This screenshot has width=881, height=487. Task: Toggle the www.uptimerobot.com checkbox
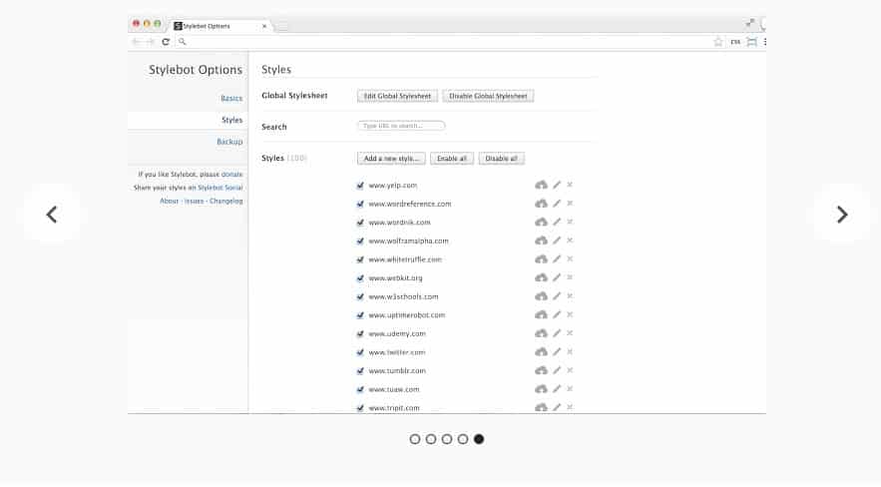click(x=360, y=315)
